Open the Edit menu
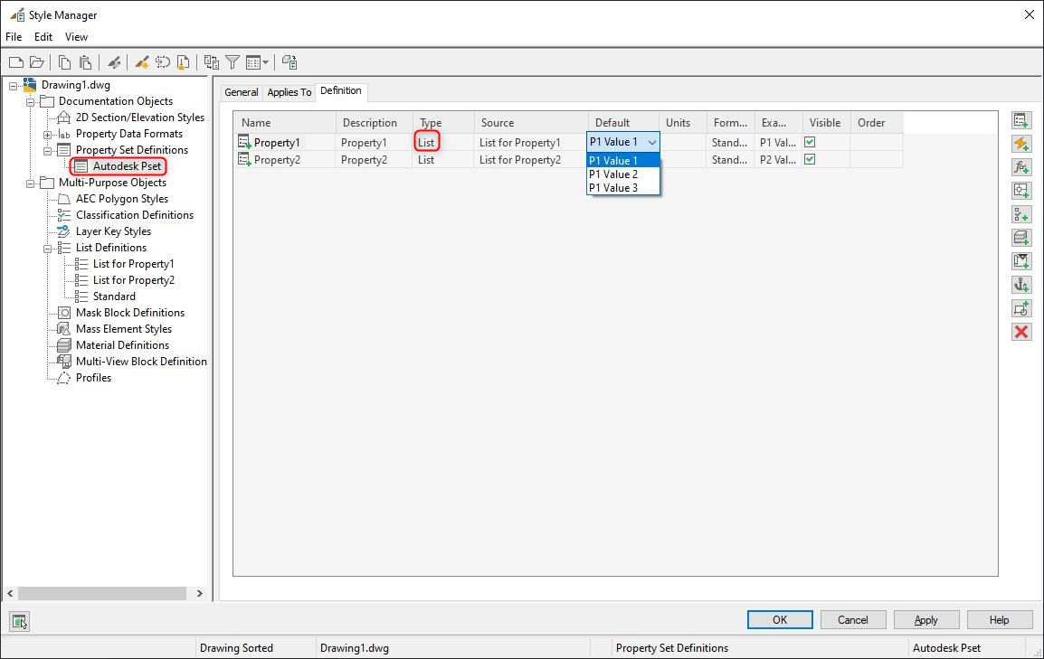1044x659 pixels. (43, 36)
